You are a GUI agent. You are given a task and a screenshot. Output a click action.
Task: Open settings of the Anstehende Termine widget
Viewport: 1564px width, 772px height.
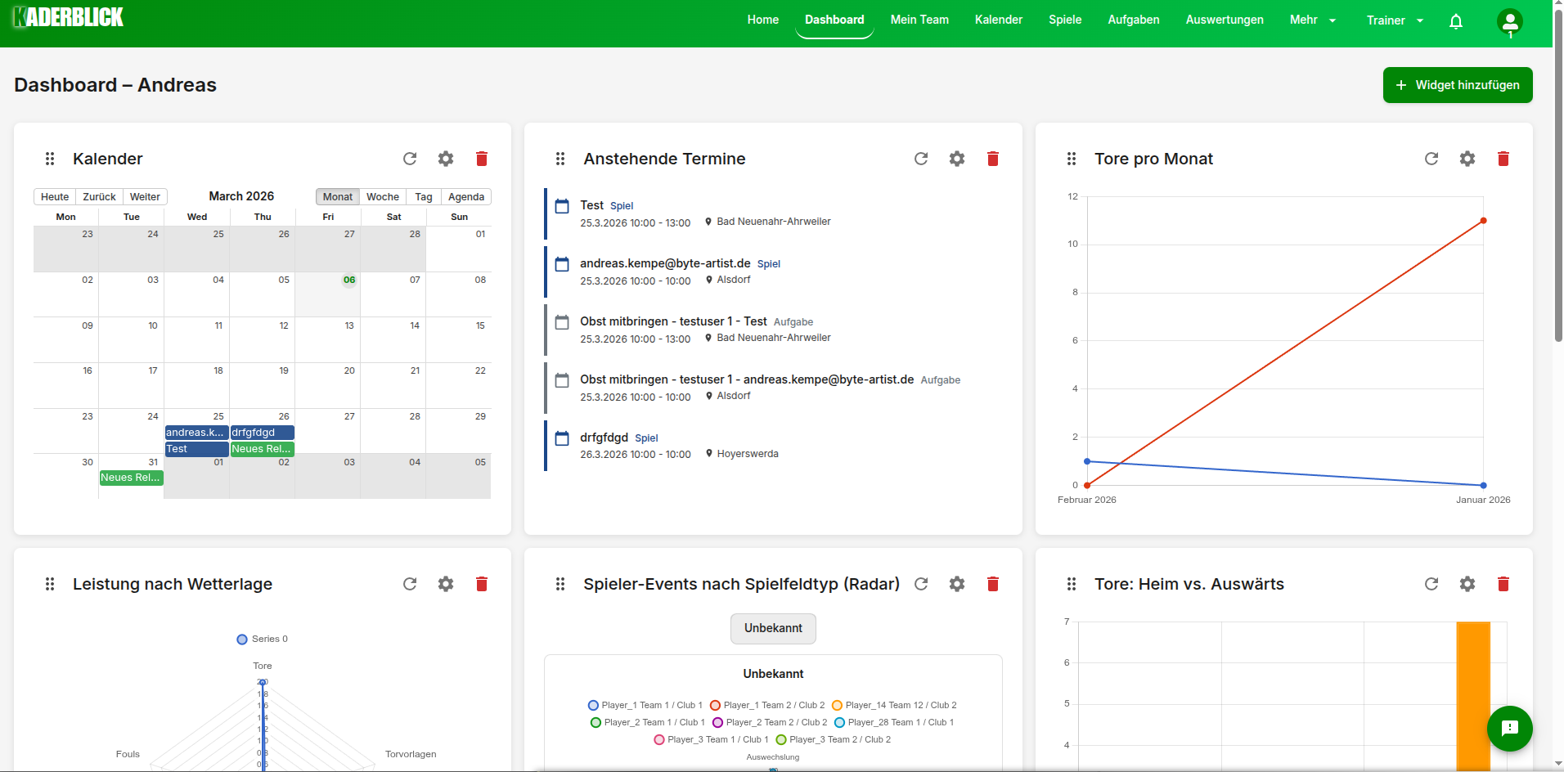coord(956,159)
